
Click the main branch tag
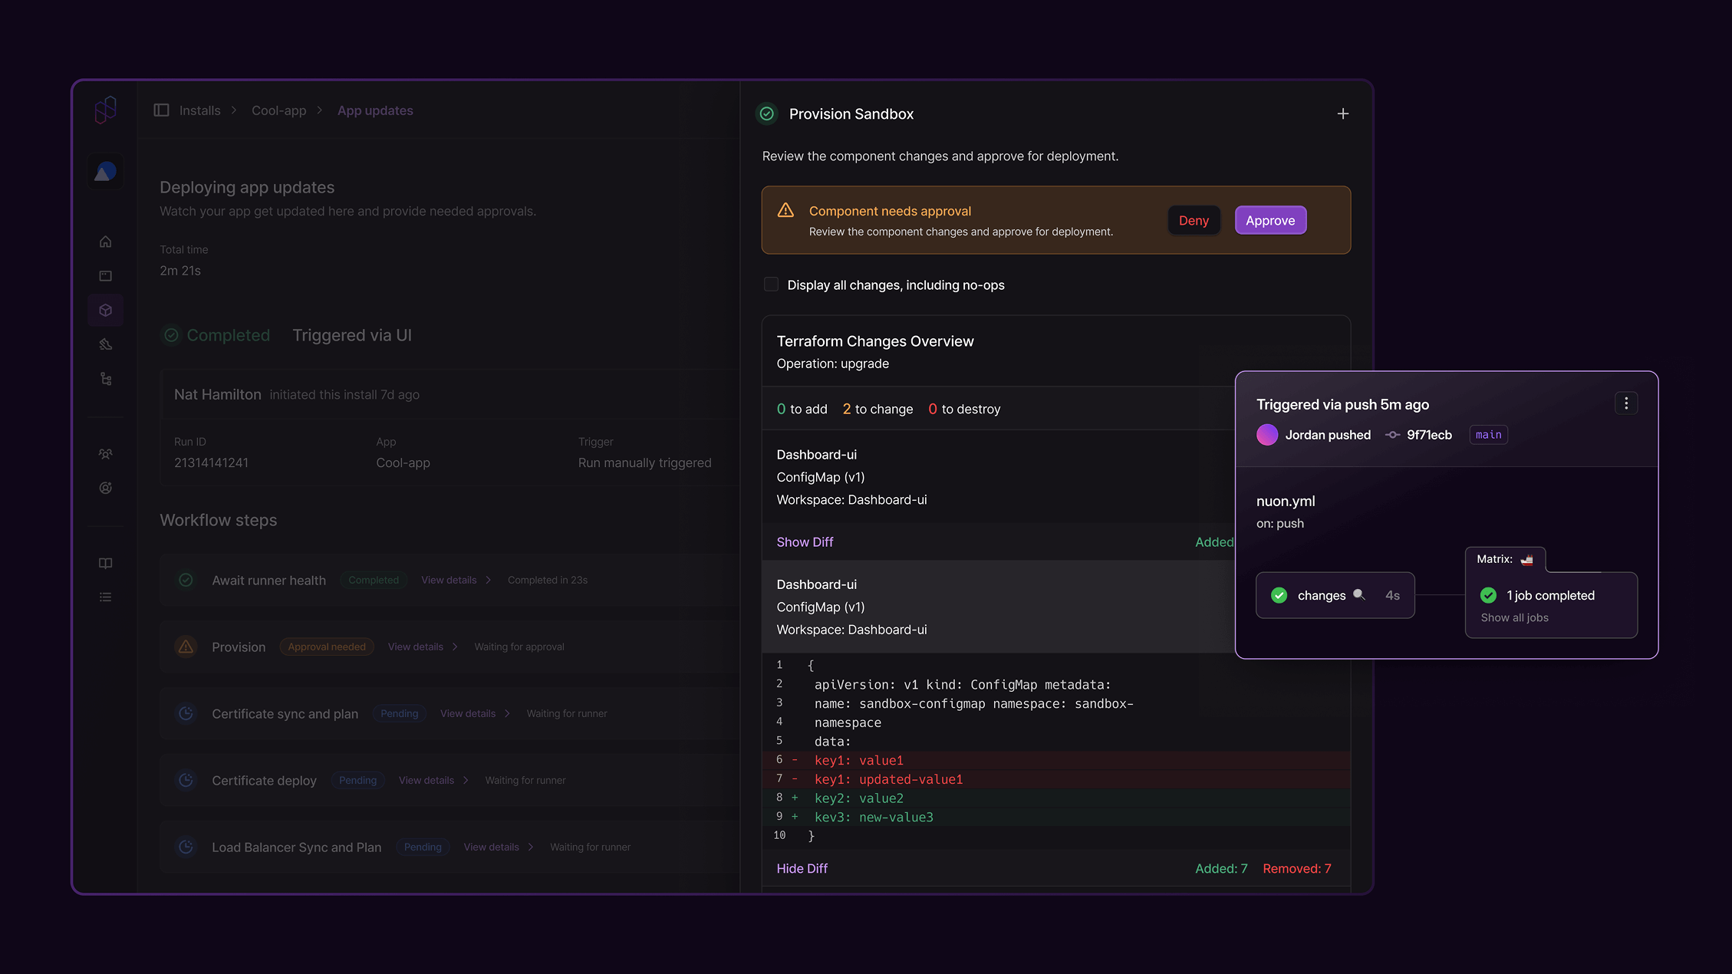[x=1488, y=435]
